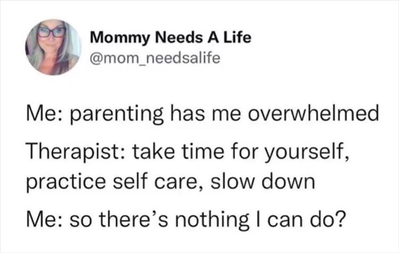Open the Mommy Needs A Life profile picture

tap(52, 47)
